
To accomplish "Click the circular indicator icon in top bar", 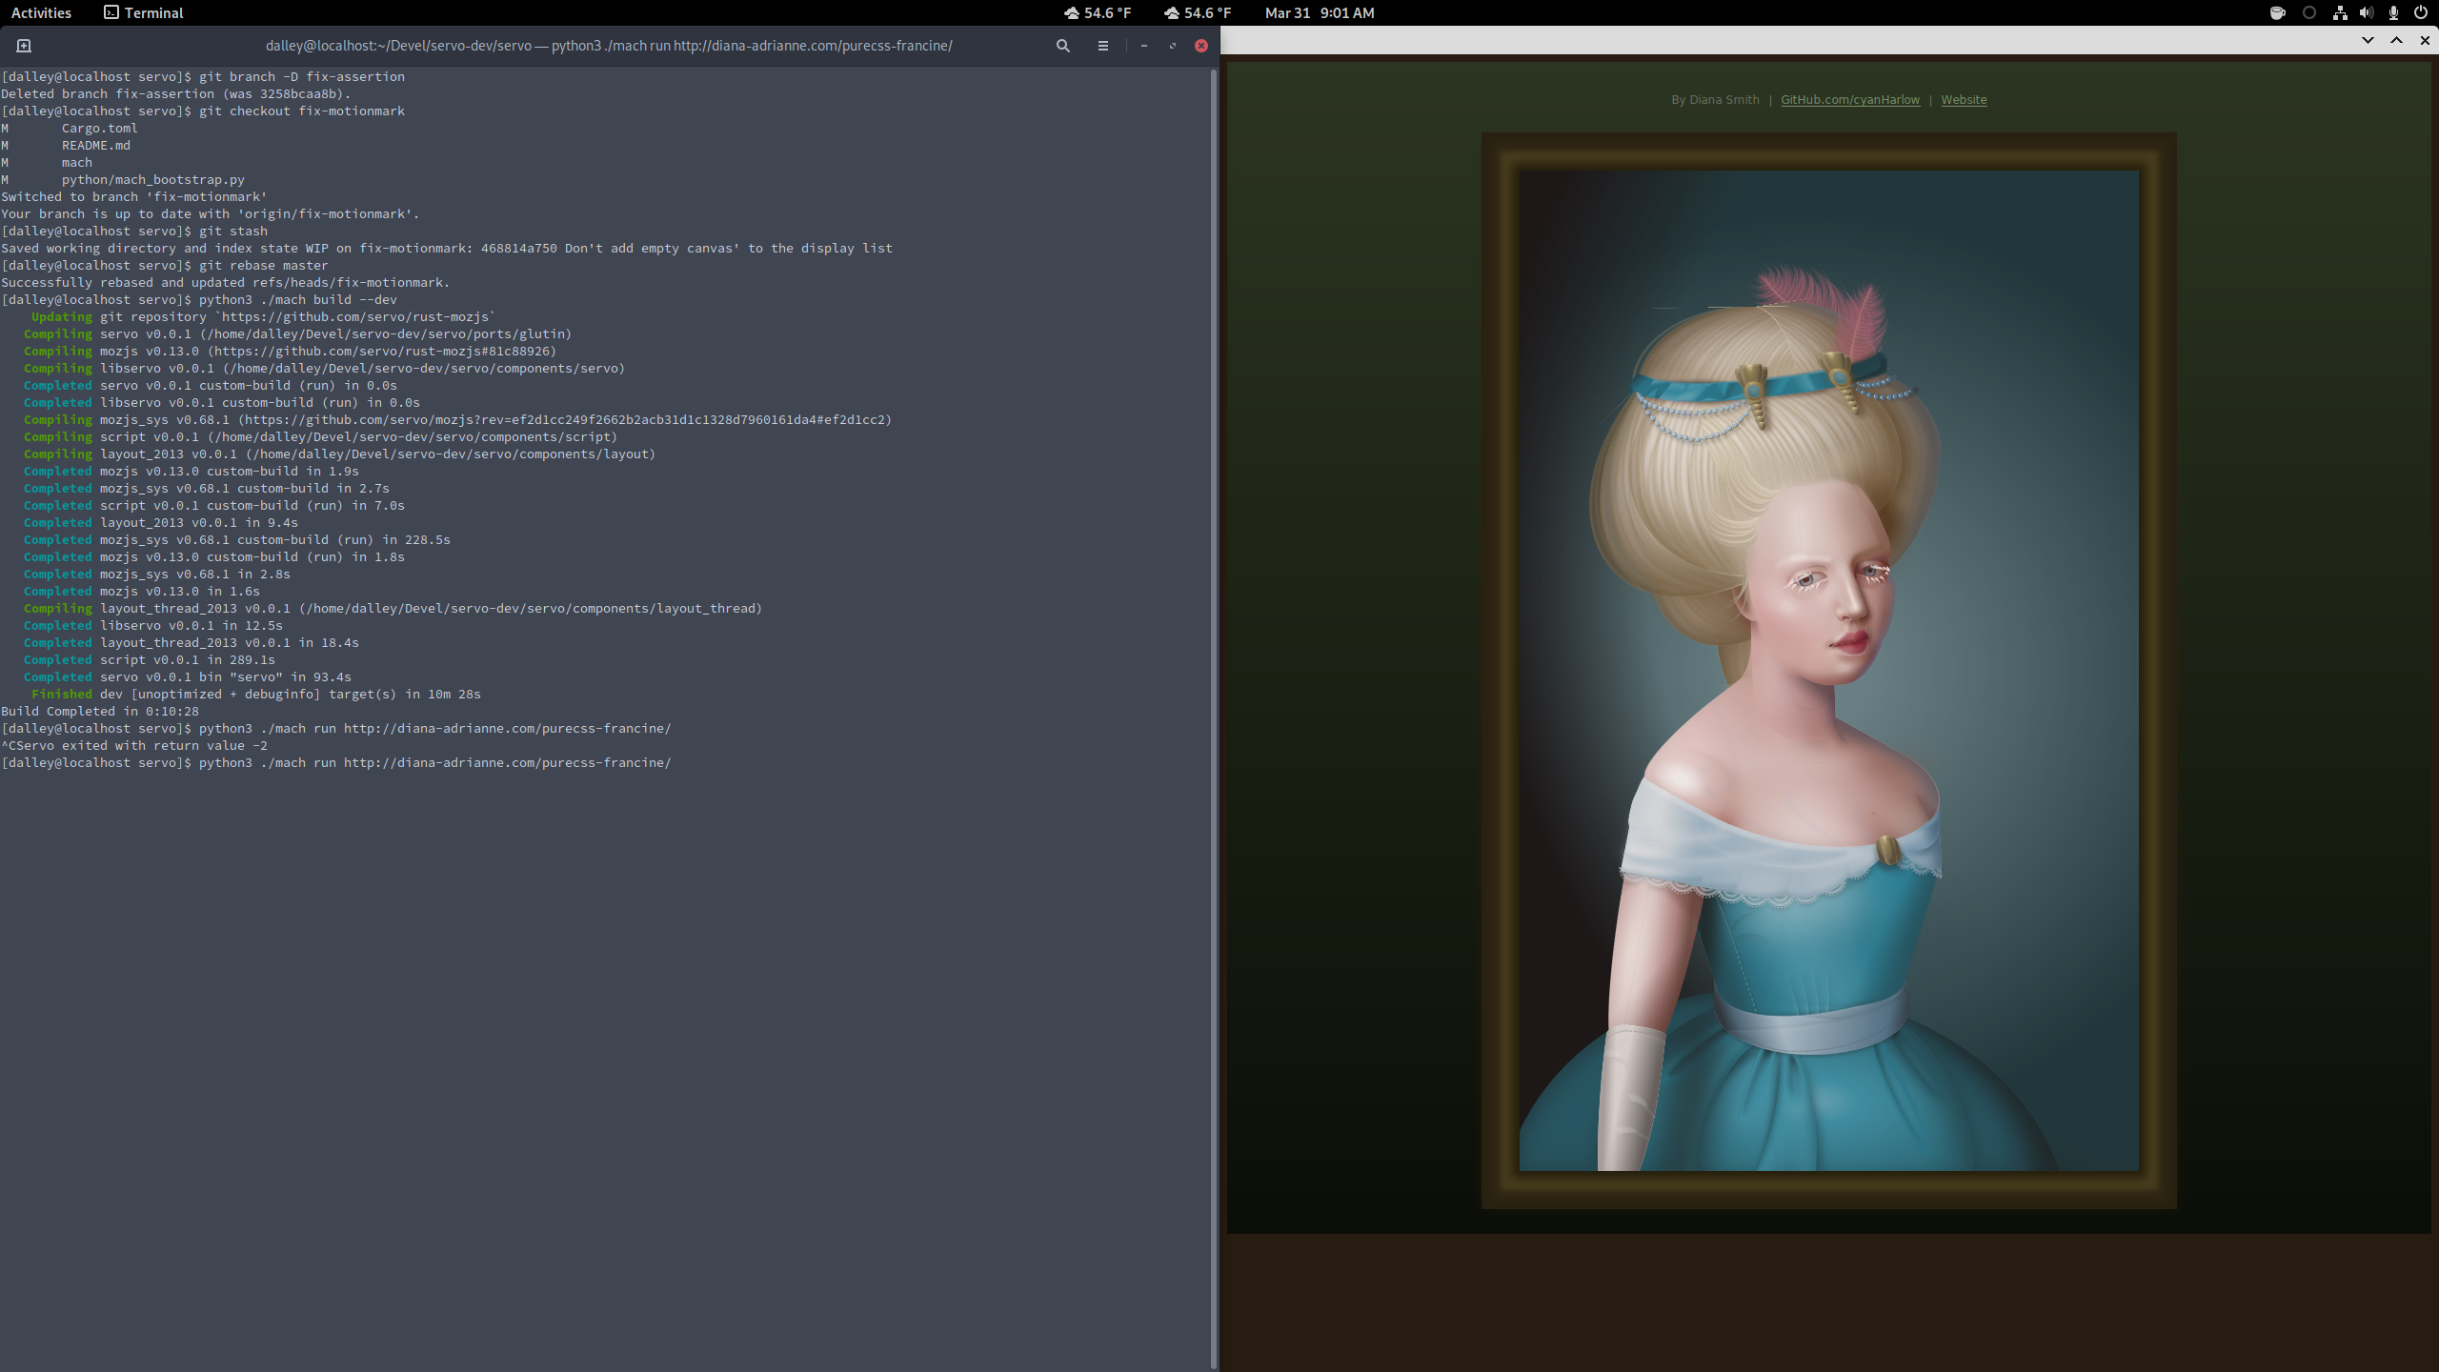I will click(2308, 13).
